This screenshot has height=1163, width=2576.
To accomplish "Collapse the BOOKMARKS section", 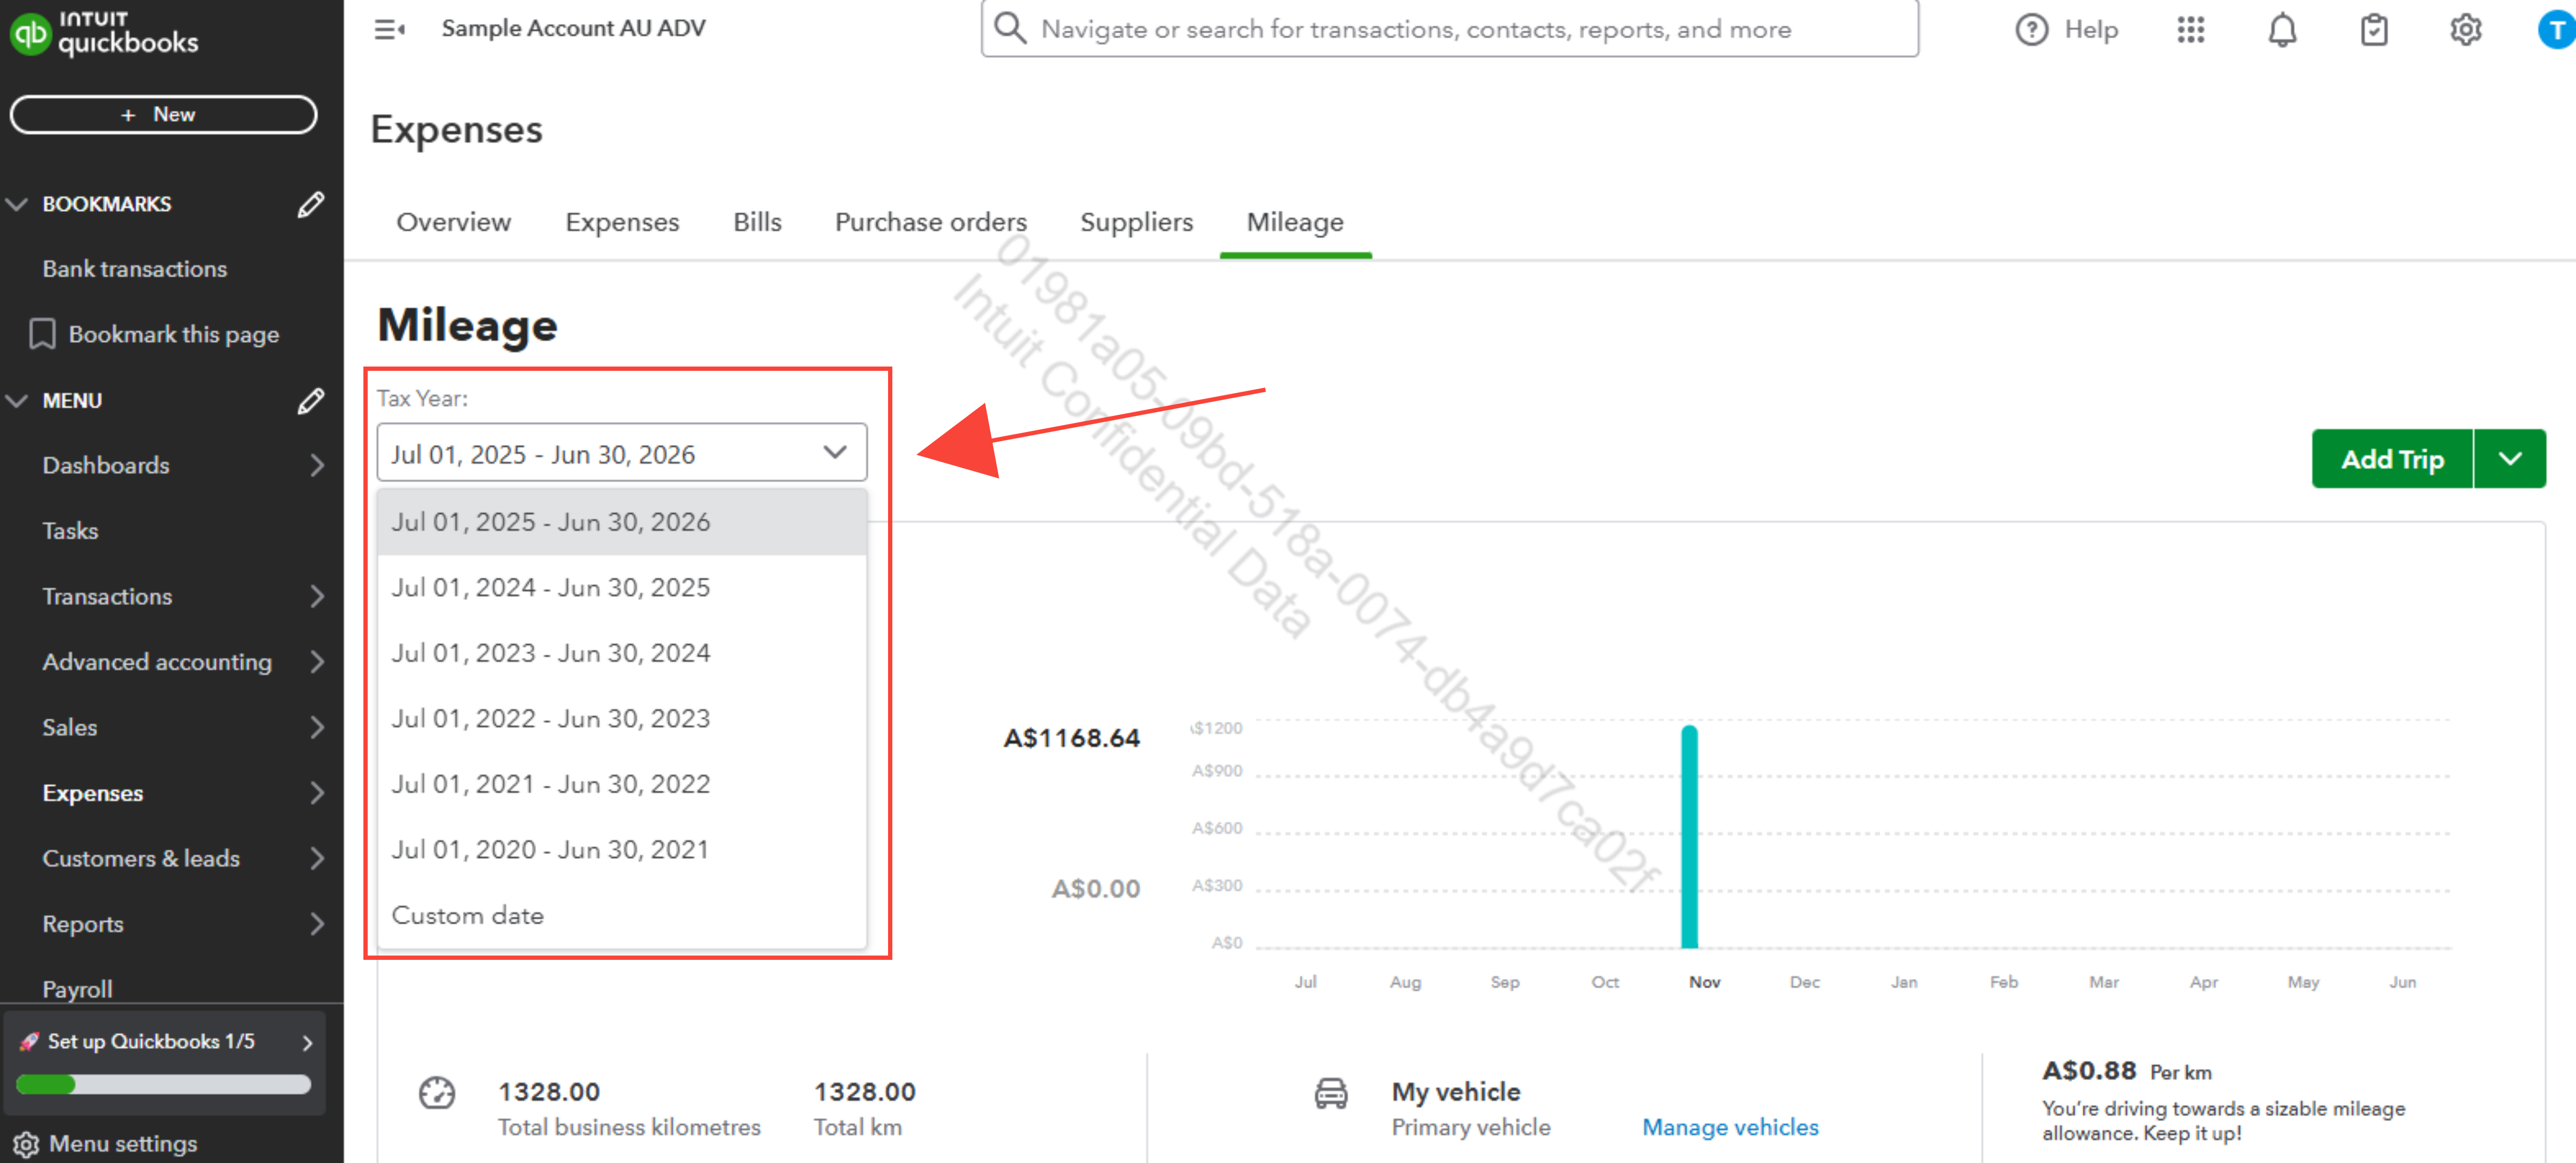I will point(17,204).
